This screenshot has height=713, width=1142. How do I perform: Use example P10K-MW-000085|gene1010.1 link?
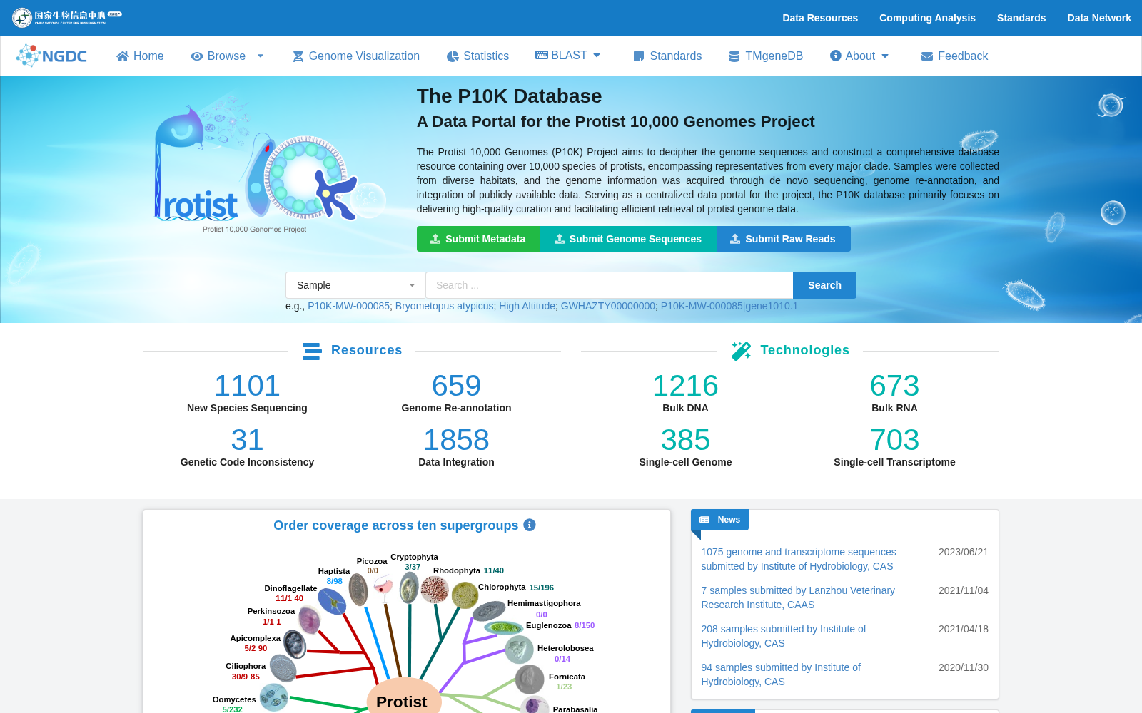pyautogui.click(x=729, y=306)
